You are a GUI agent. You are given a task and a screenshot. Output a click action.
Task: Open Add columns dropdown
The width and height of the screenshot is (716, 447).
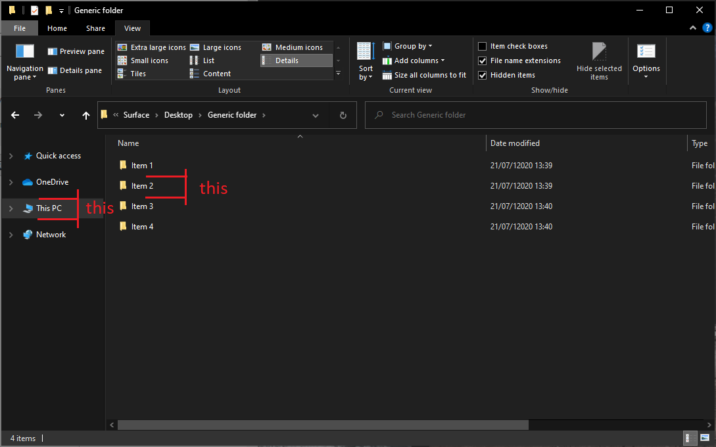[x=414, y=60]
